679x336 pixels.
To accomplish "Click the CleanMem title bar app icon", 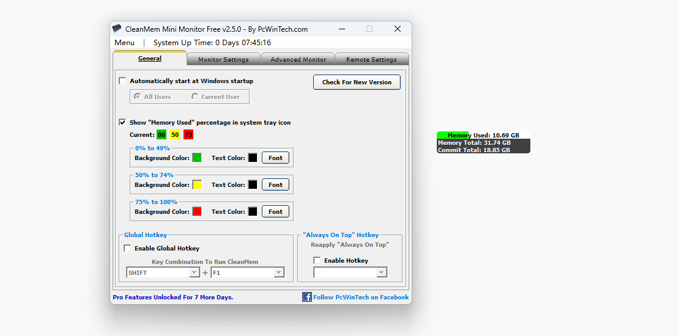I will coord(117,29).
